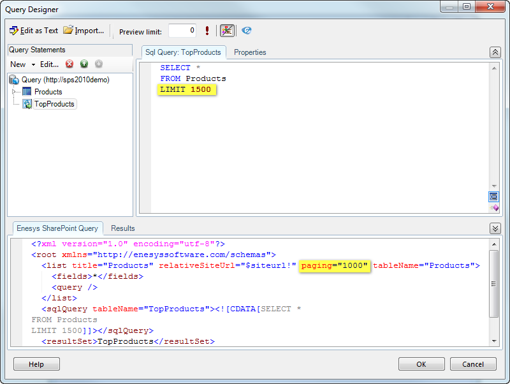Image resolution: width=510 pixels, height=384 pixels.
Task: Toggle the SQL/XML view toolbar button
Action: [227, 31]
